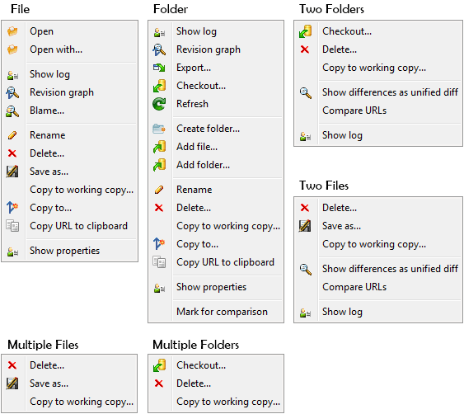Click Revision graph icon in Folder menu
The height and width of the screenshot is (414, 464).
(159, 49)
